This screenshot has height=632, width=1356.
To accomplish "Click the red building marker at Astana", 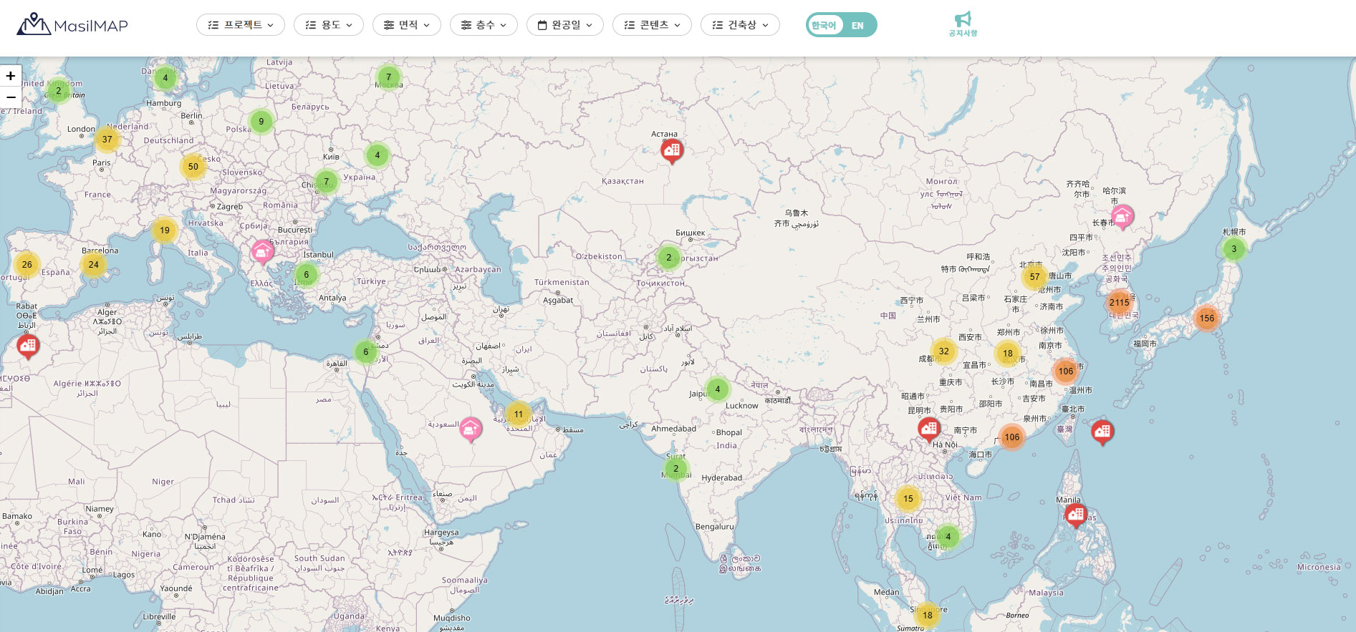I will pos(672,150).
